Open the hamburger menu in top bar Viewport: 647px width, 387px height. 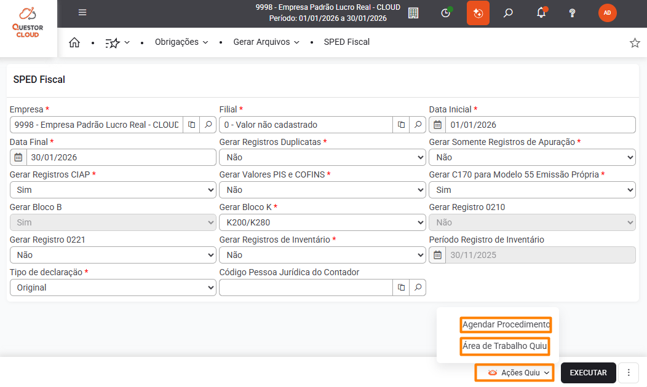tap(82, 13)
